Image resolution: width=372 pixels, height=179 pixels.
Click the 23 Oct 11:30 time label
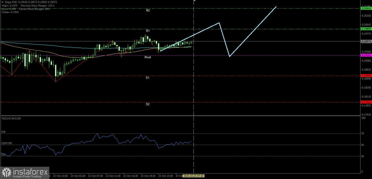pos(113,176)
